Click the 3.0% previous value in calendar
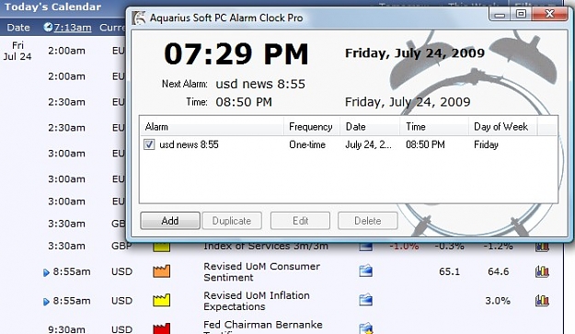The height and width of the screenshot is (334, 575). (498, 301)
